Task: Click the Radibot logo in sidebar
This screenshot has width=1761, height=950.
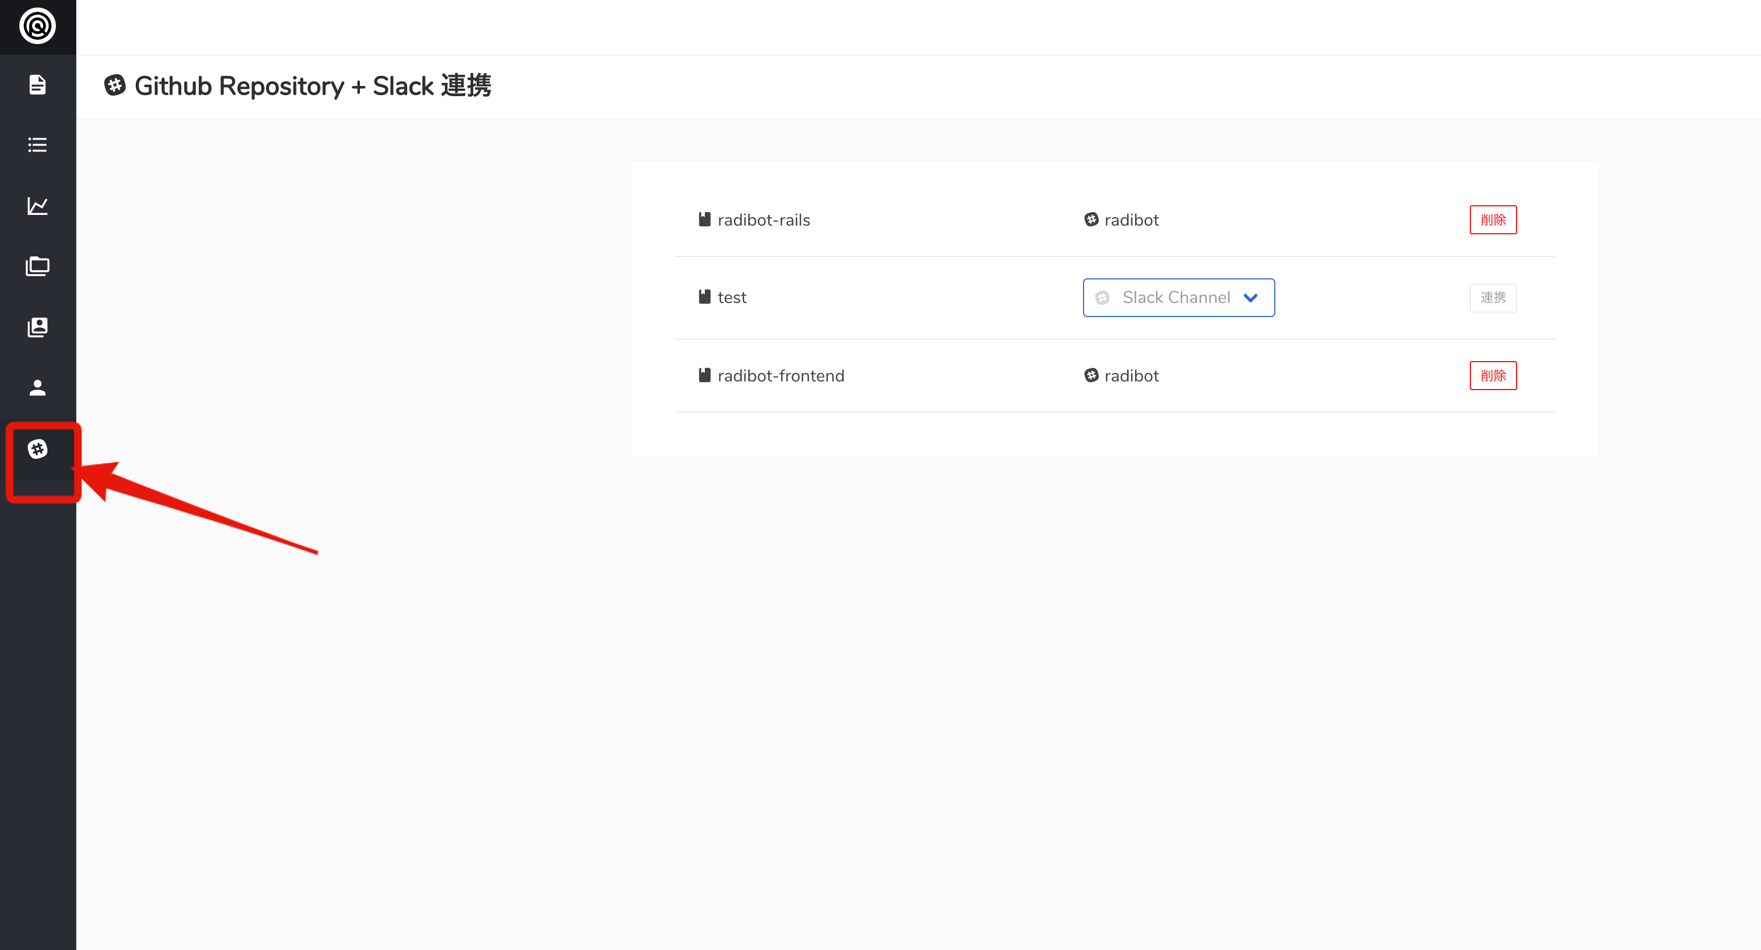Action: pyautogui.click(x=38, y=27)
